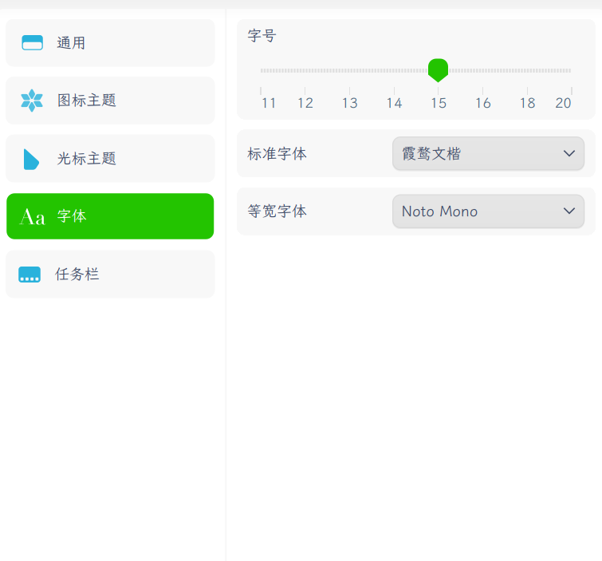
Task: Click the 15 label under the slider
Action: pyautogui.click(x=439, y=103)
